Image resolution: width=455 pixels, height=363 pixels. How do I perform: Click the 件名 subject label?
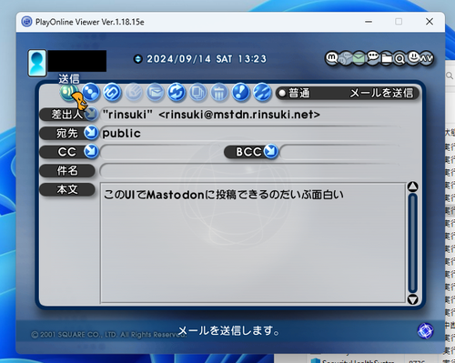click(67, 171)
